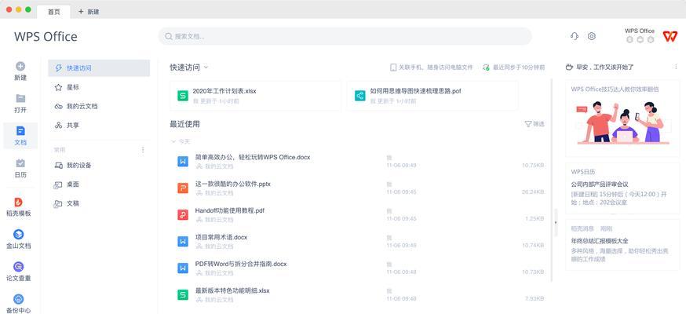Click the 最近同步于10分钟前 sync status
Screen dimensions: 686x314
tap(519, 68)
